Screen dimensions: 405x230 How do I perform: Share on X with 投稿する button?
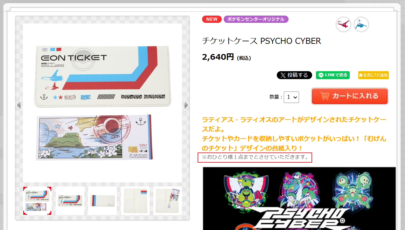click(x=294, y=75)
